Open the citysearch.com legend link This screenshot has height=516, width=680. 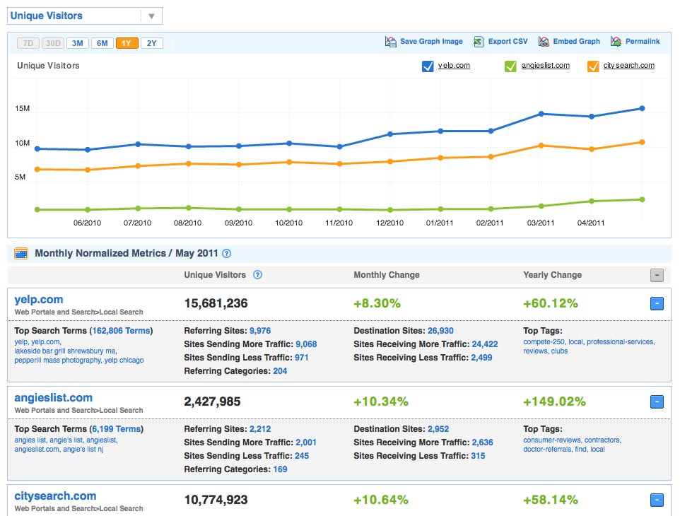[x=629, y=66]
